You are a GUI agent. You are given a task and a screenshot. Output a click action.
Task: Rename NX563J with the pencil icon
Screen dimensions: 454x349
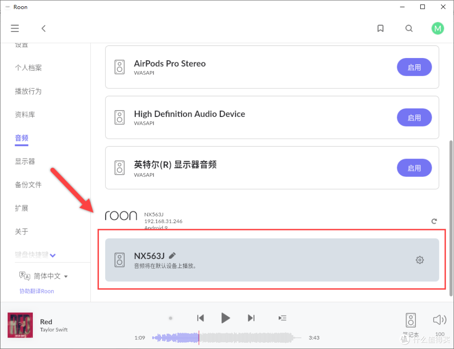pos(172,255)
